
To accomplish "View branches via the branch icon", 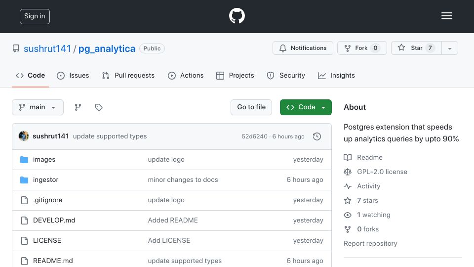I will click(x=78, y=107).
